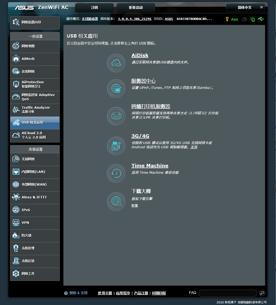Screen dimensions: 276x305
Task: Open 内部网络(LAN) settings
Action: (35, 172)
